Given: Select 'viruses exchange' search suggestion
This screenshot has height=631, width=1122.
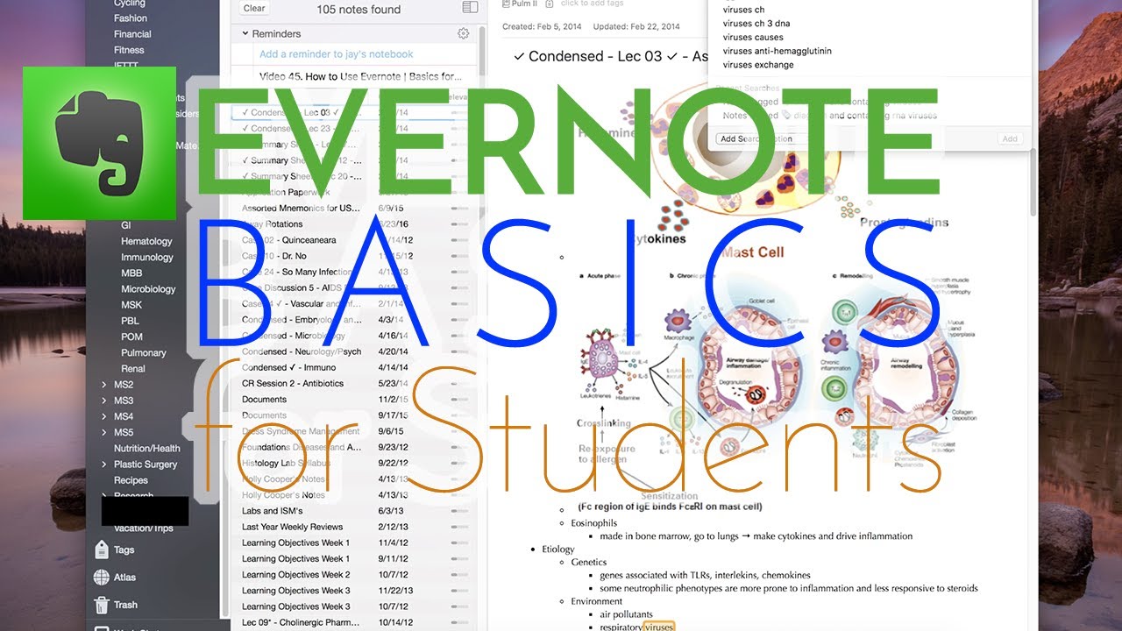Looking at the screenshot, I should point(758,65).
